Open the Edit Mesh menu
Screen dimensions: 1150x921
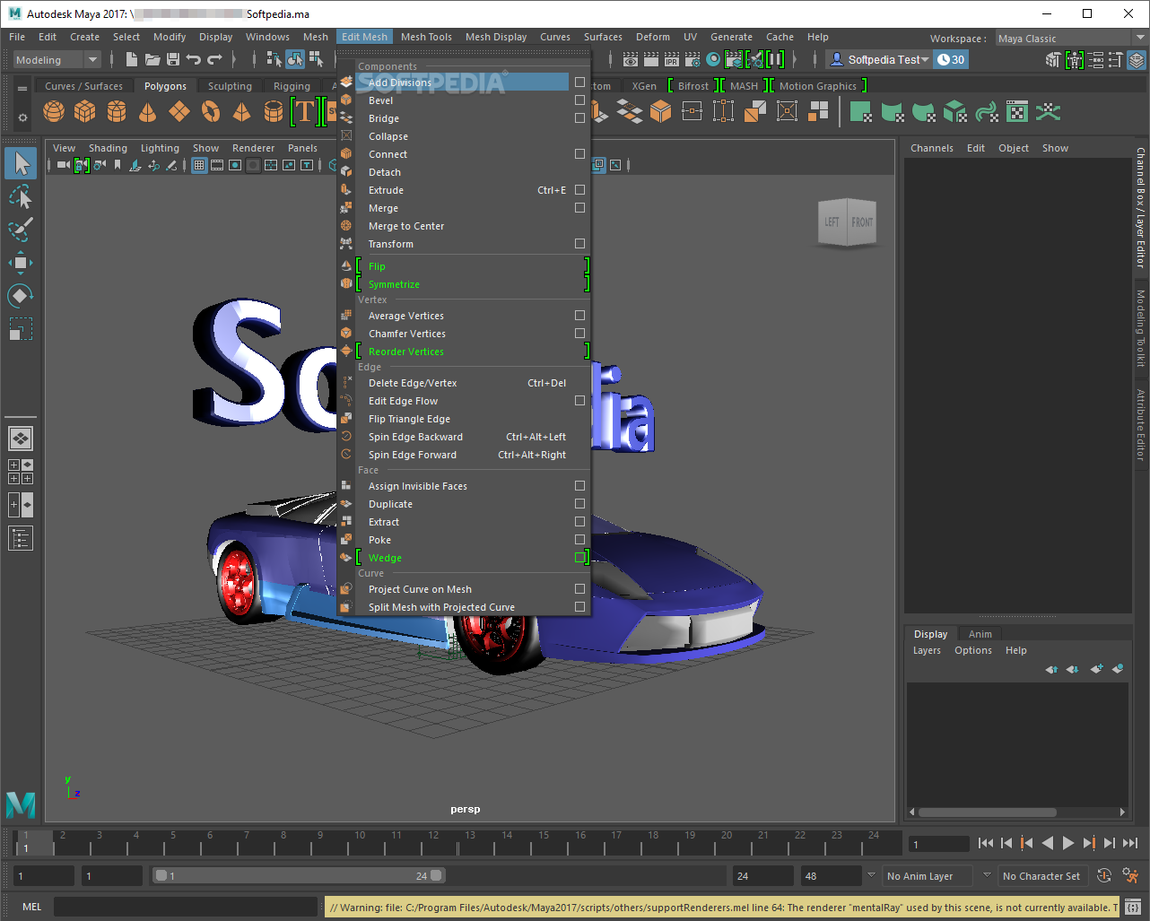pos(364,37)
